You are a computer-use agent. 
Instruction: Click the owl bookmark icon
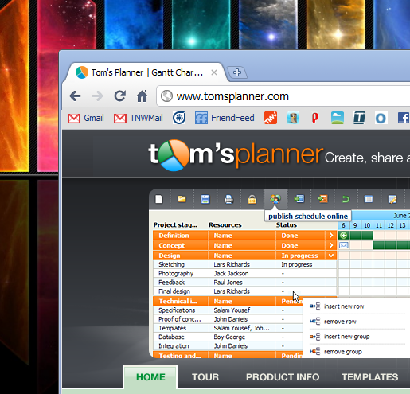[x=293, y=118]
